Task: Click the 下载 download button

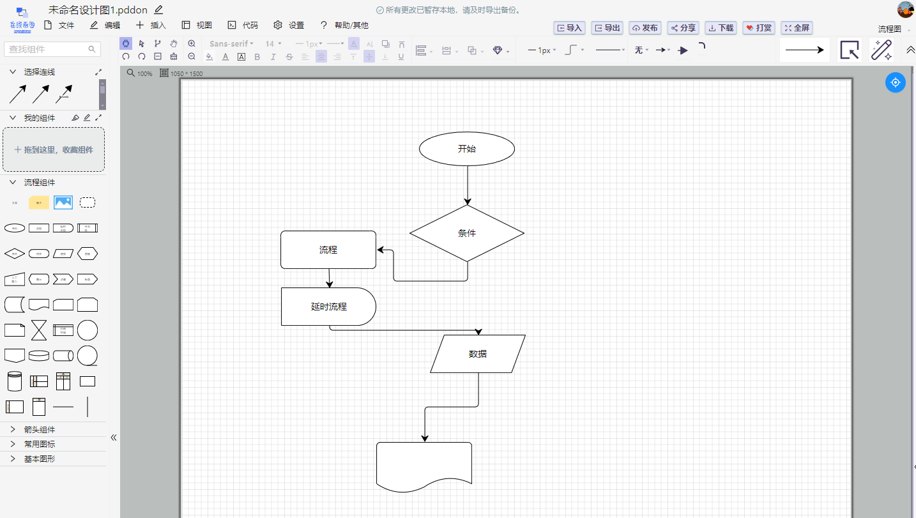Action: [x=721, y=28]
